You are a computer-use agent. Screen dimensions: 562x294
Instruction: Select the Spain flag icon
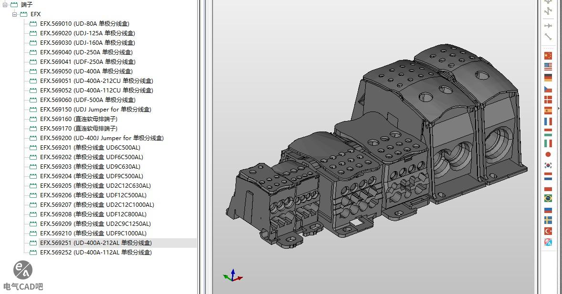[548, 111]
